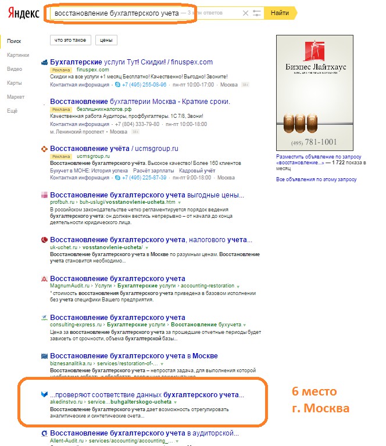Open 'Все объявления по этому запросу' link
The width and height of the screenshot is (386, 446).
click(316, 179)
